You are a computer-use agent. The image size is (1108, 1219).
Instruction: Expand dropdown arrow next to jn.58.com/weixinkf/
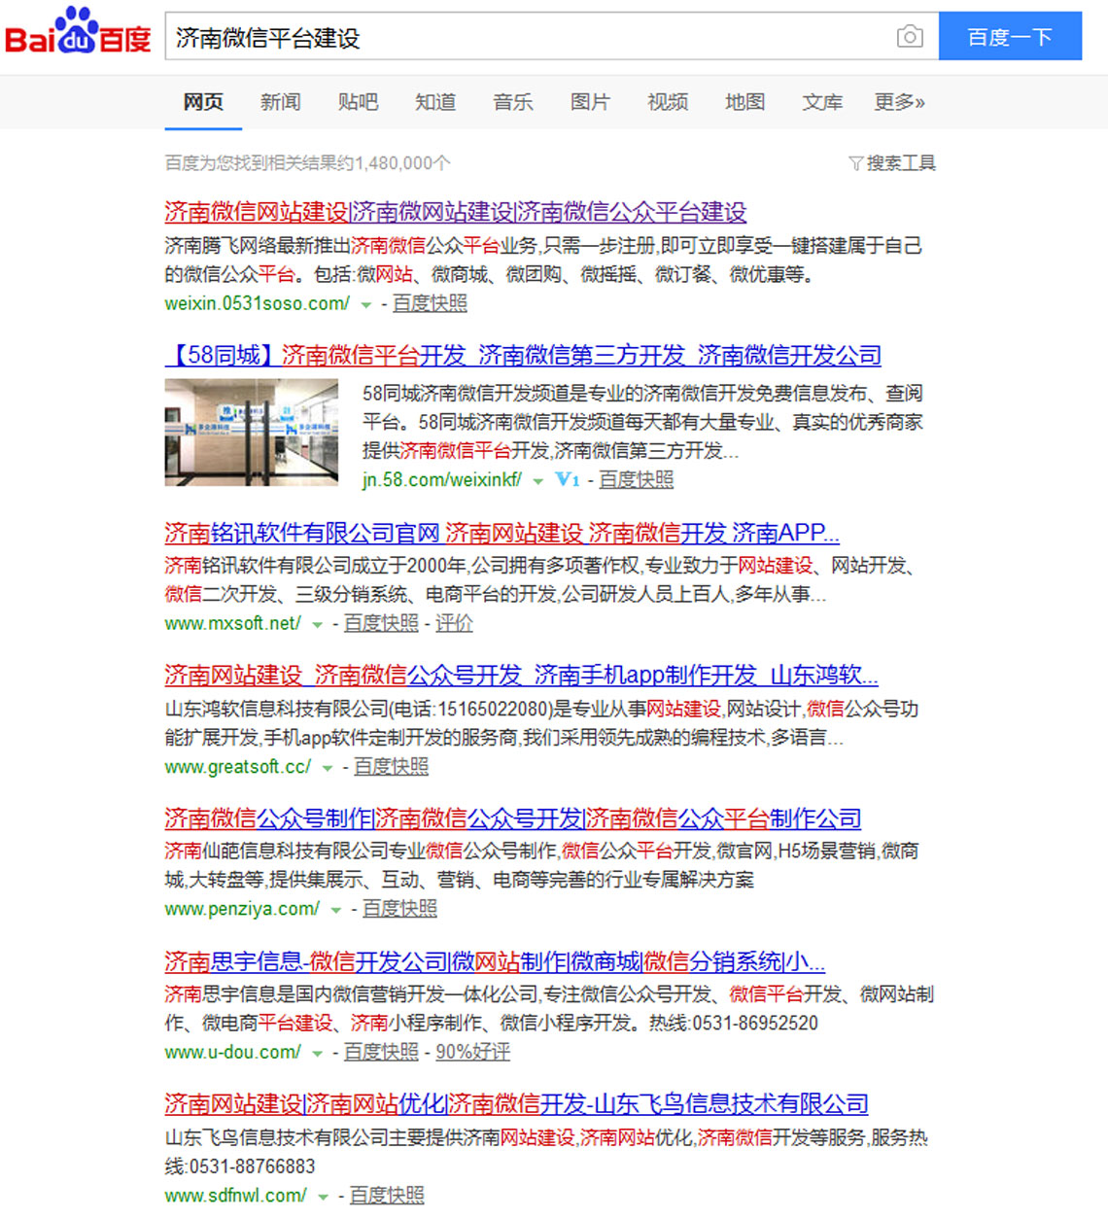click(537, 480)
